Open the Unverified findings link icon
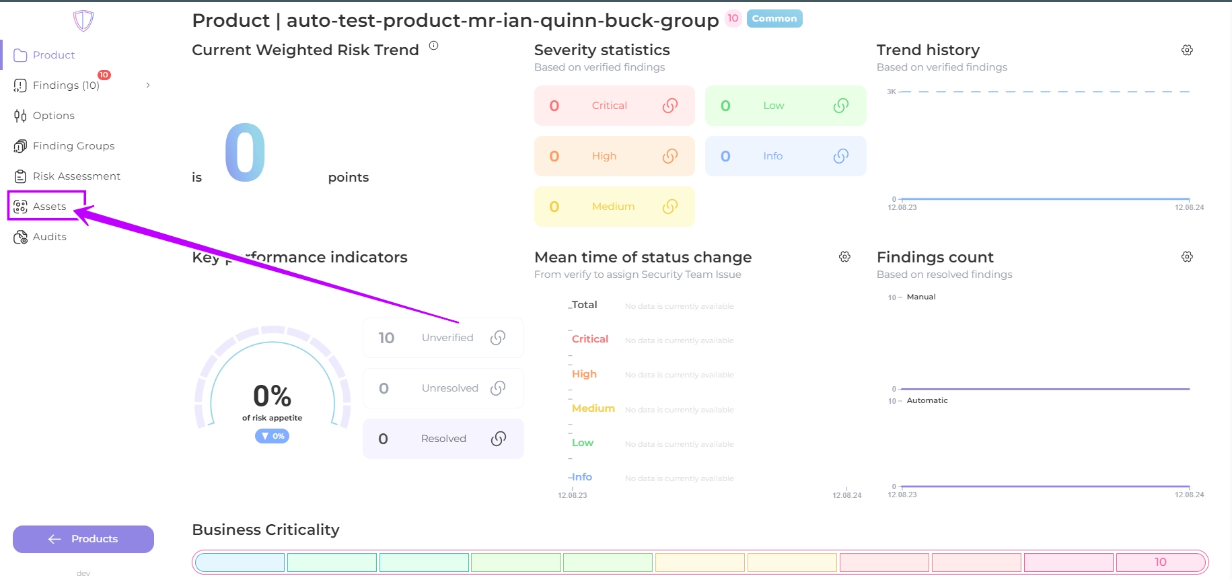 point(498,338)
